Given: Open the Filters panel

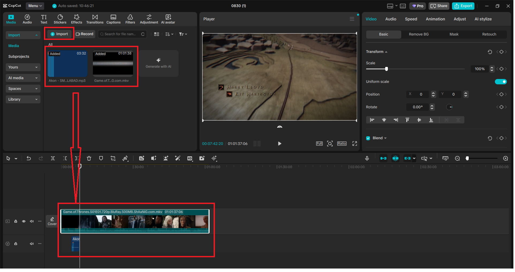Looking at the screenshot, I should pos(130,19).
